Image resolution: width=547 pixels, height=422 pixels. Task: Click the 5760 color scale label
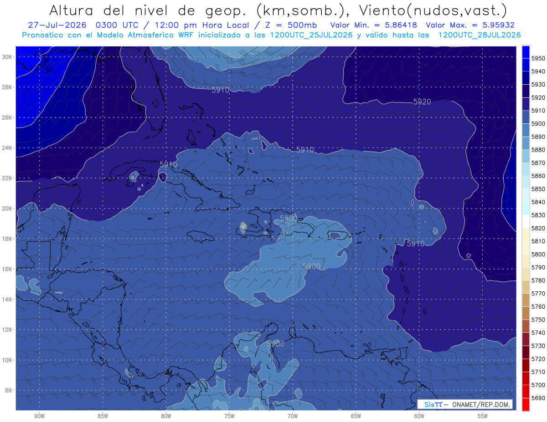[538, 306]
